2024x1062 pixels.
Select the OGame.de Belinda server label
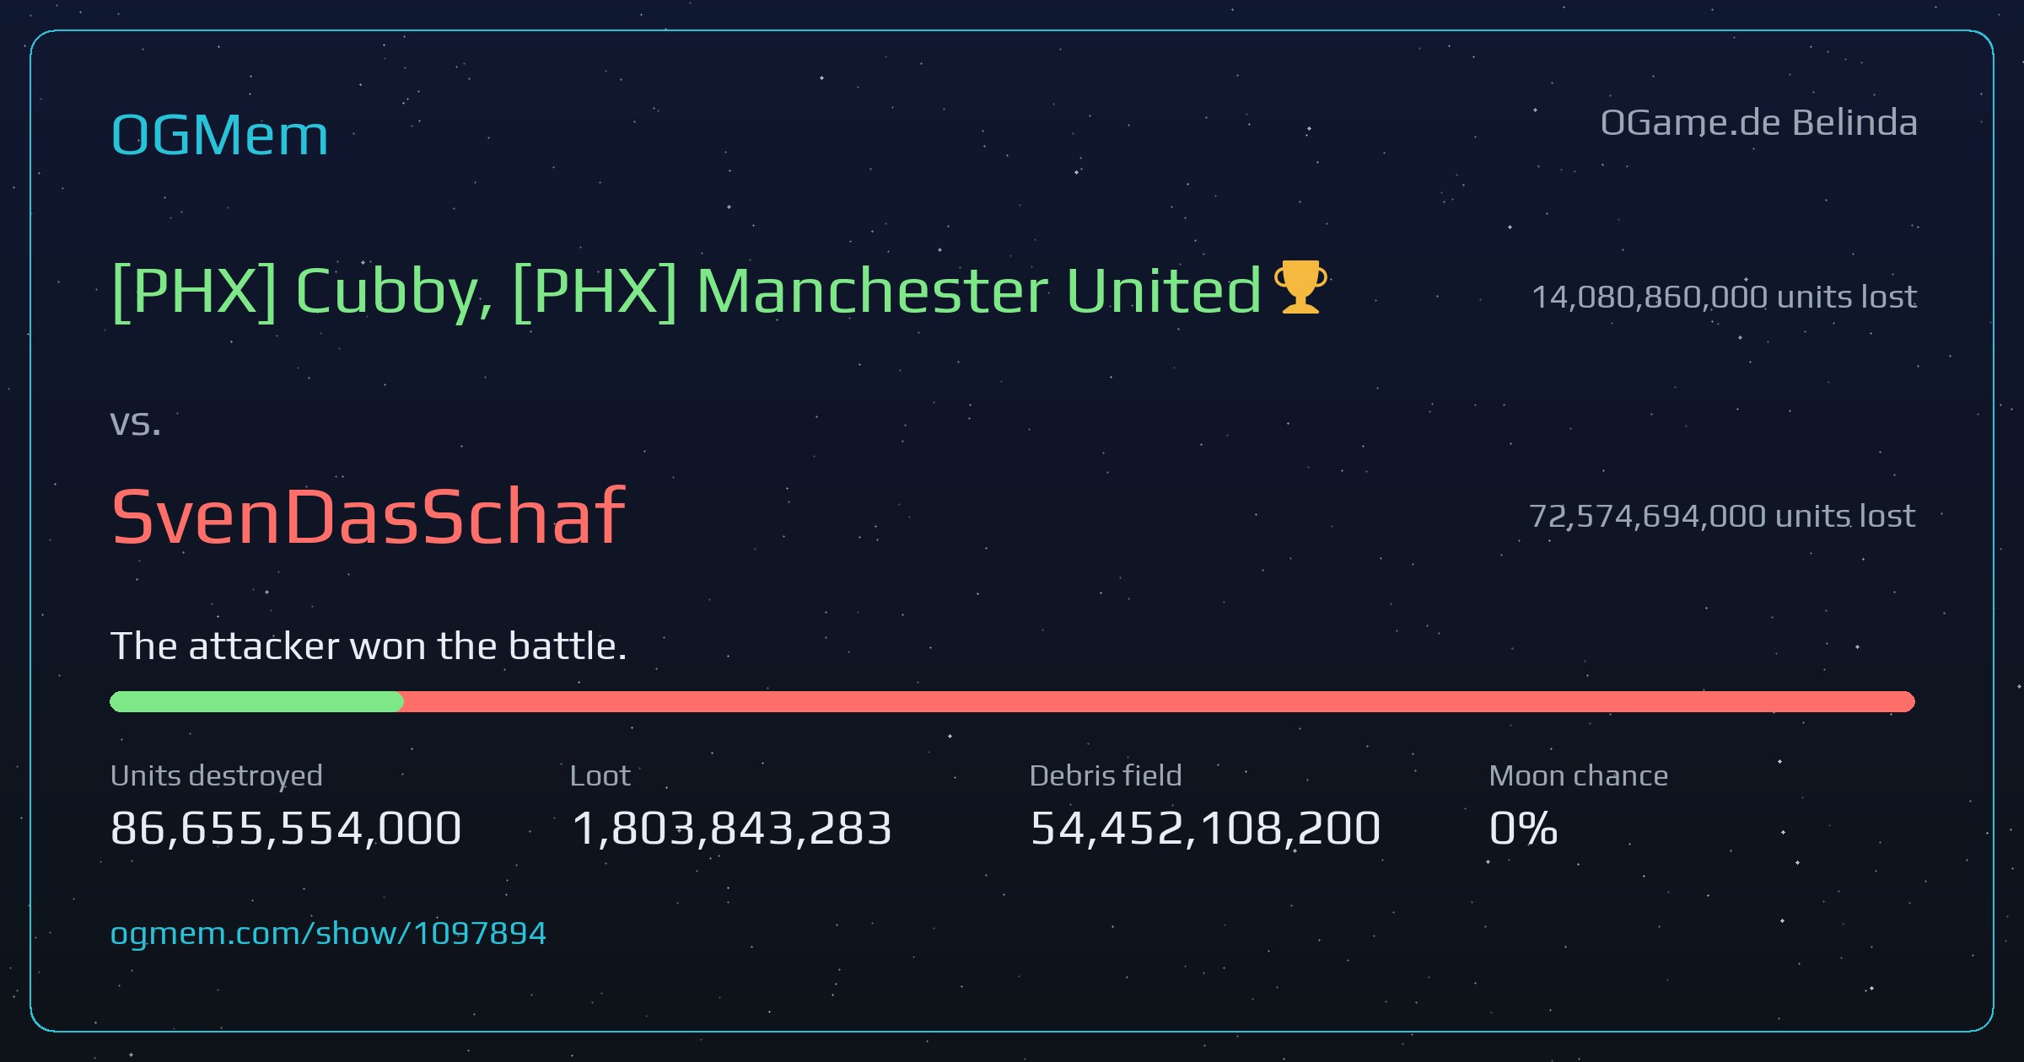coord(1759,123)
